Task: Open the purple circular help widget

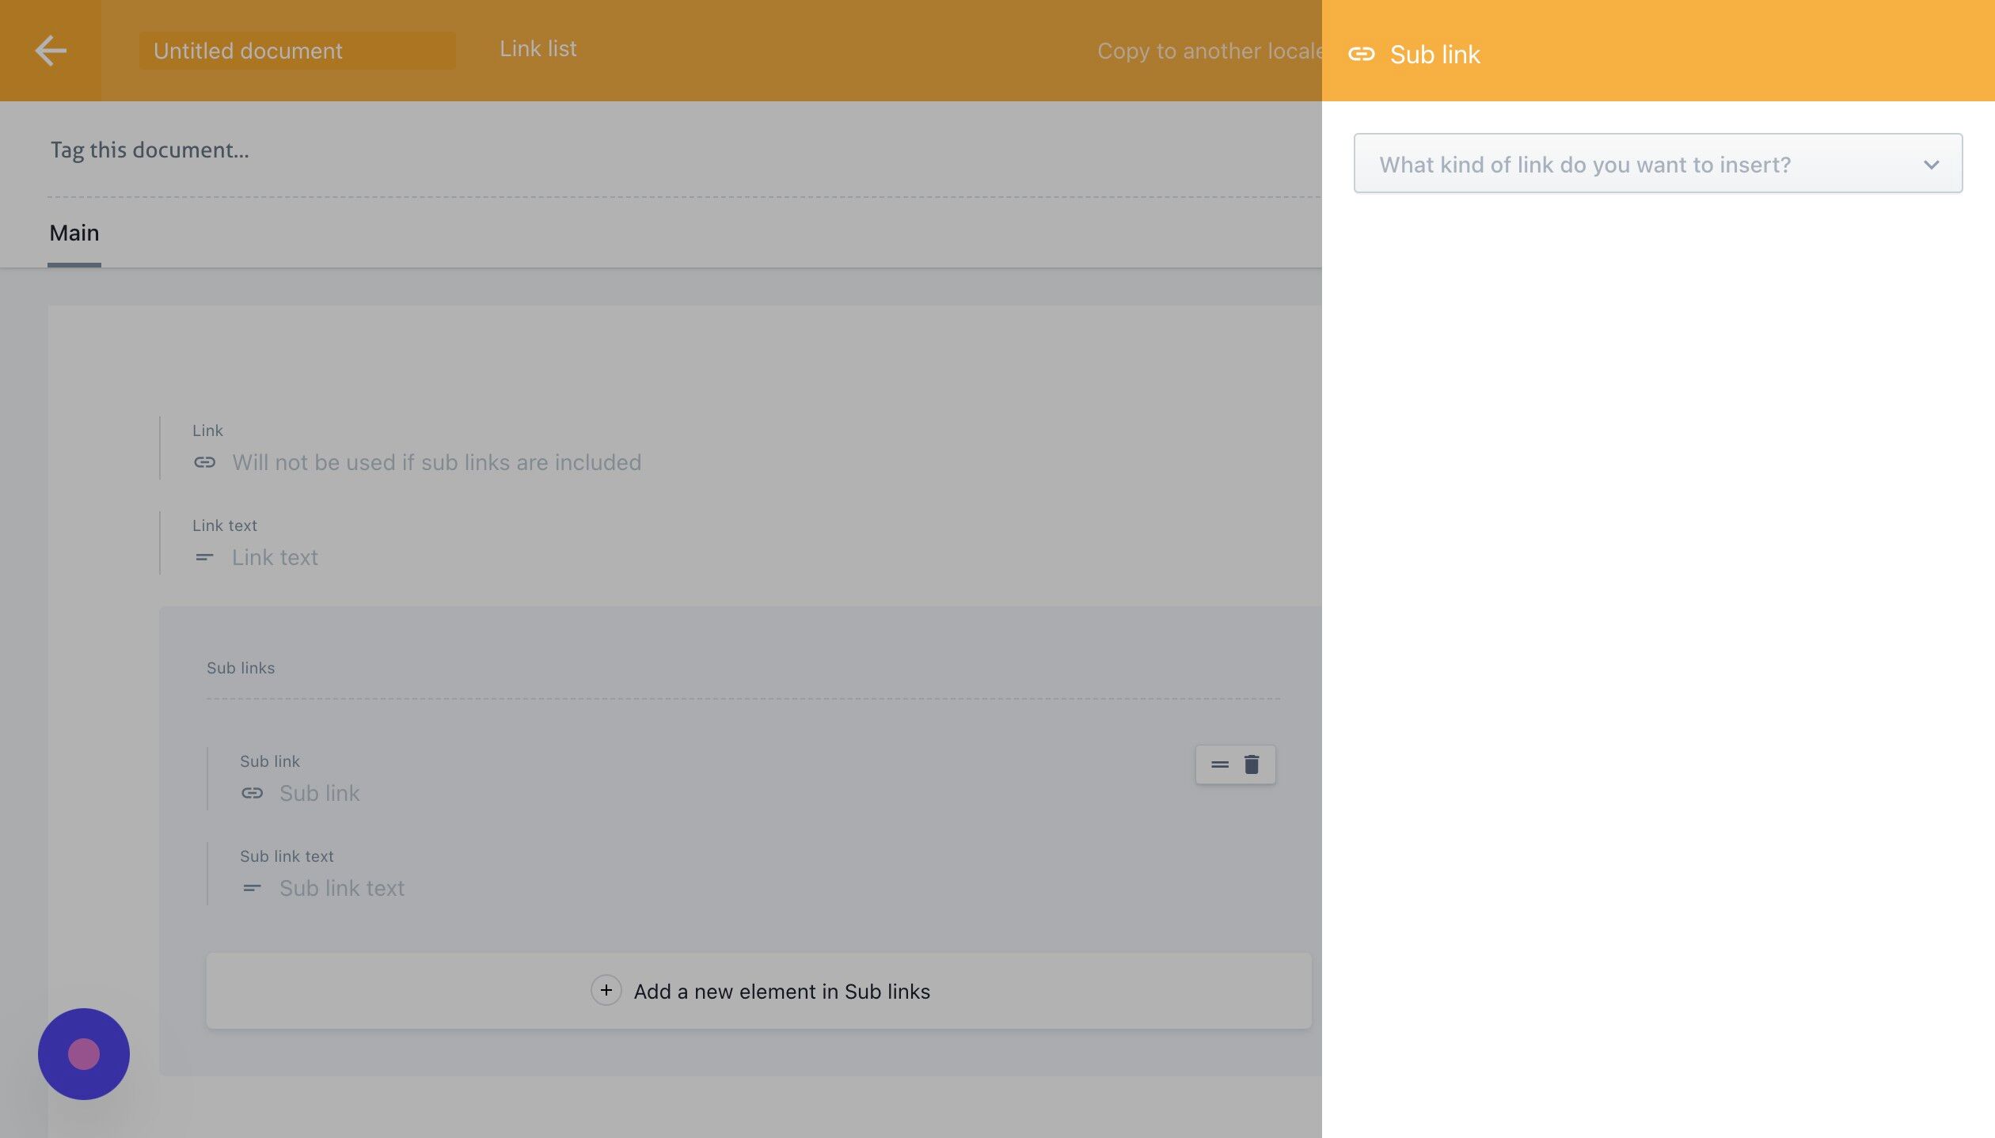Action: 84,1053
